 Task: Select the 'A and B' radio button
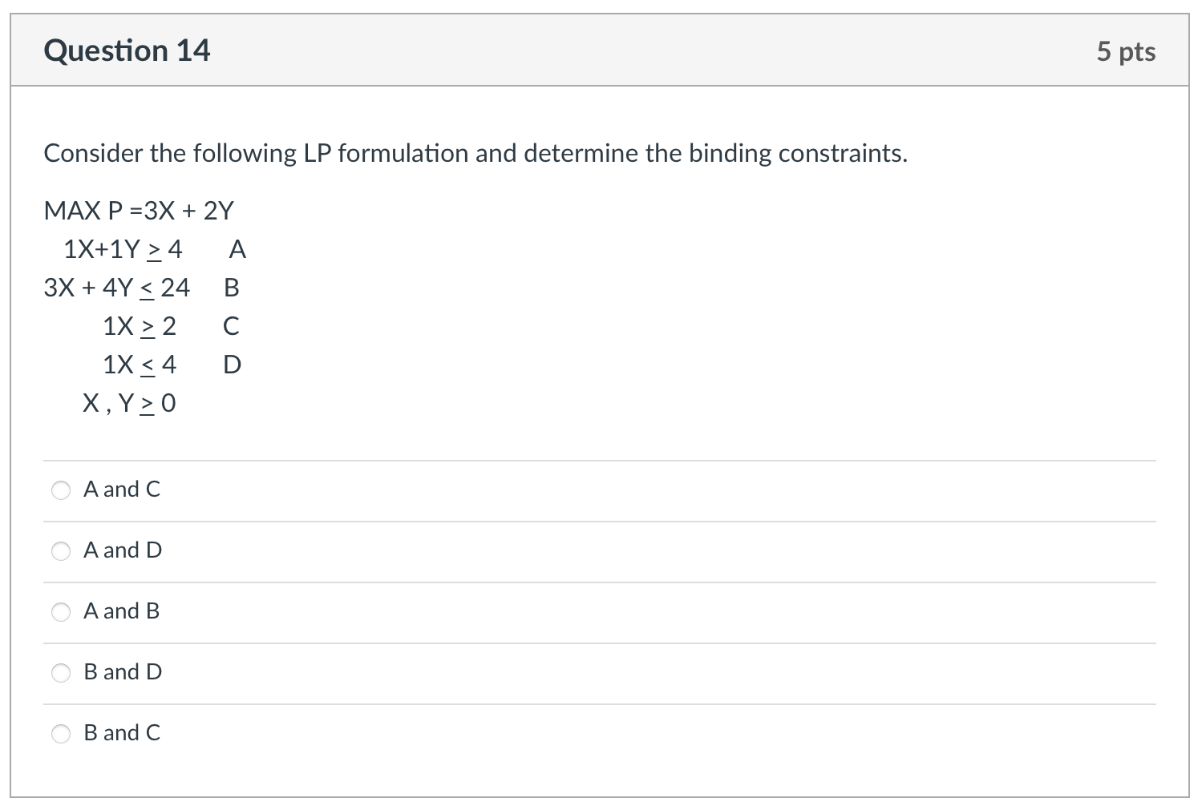(61, 611)
